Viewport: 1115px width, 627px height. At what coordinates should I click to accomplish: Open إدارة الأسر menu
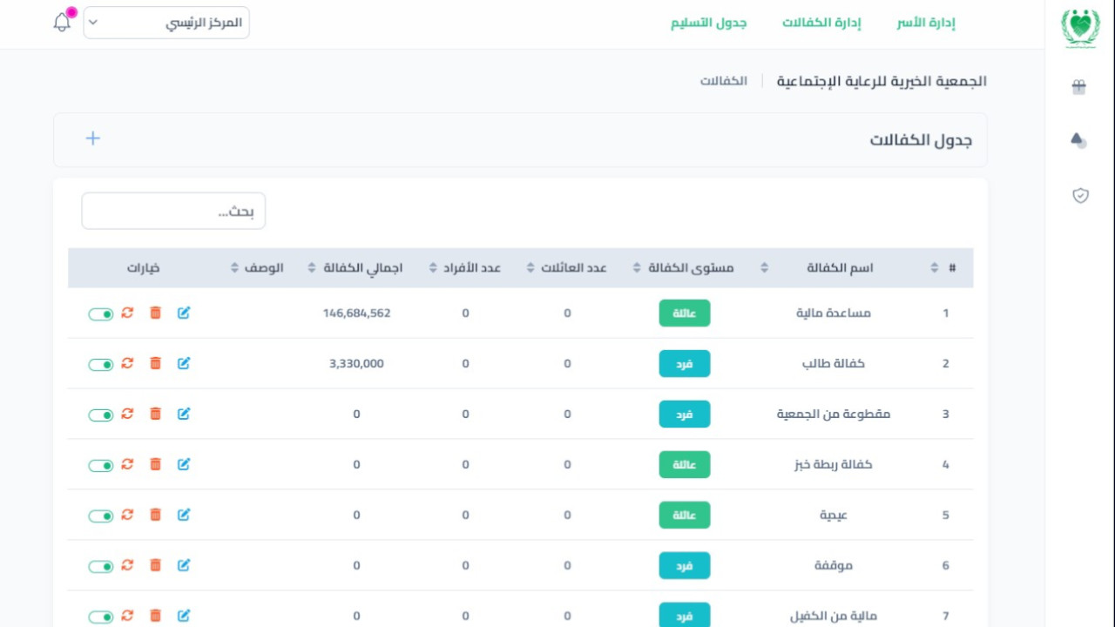926,24
